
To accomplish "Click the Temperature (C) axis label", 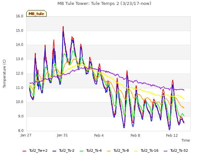I will (x=4, y=74).
